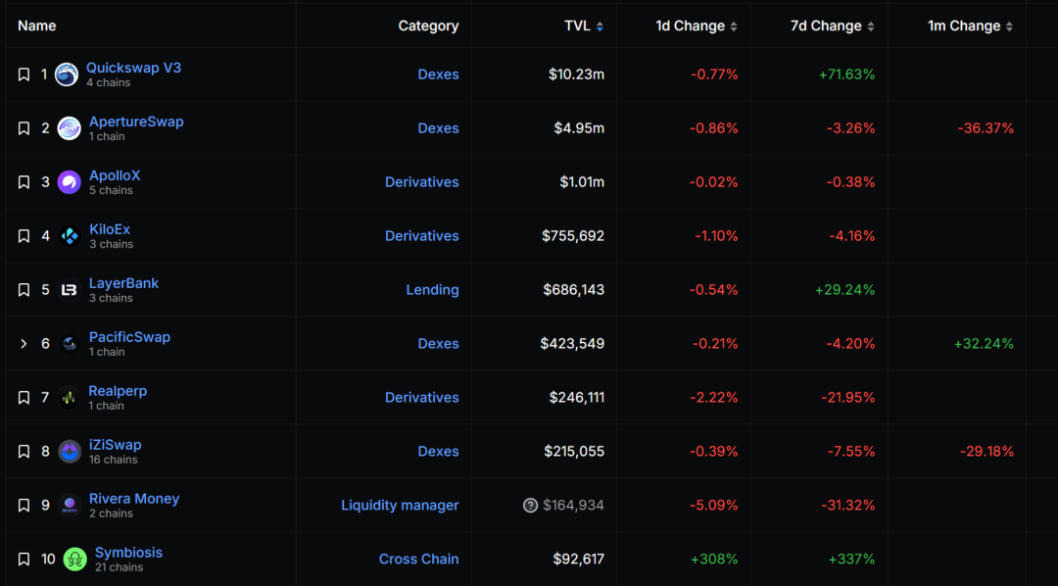The height and width of the screenshot is (586, 1058).
Task: Toggle bookmark for Symbiosis
Action: (24, 560)
